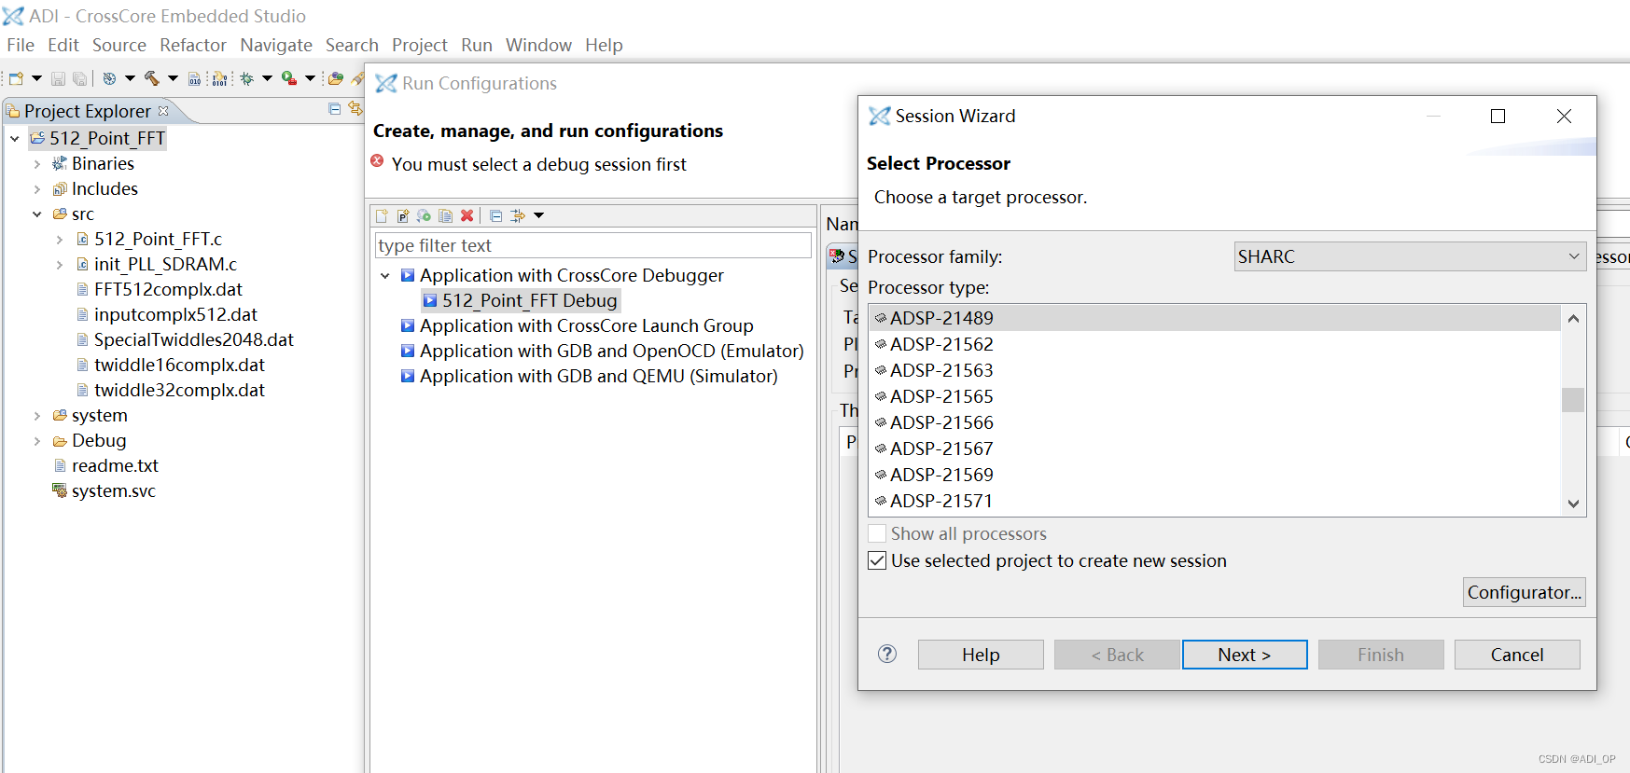1630x773 pixels.
Task: Click the Debug bug toolbar icon
Action: click(247, 79)
